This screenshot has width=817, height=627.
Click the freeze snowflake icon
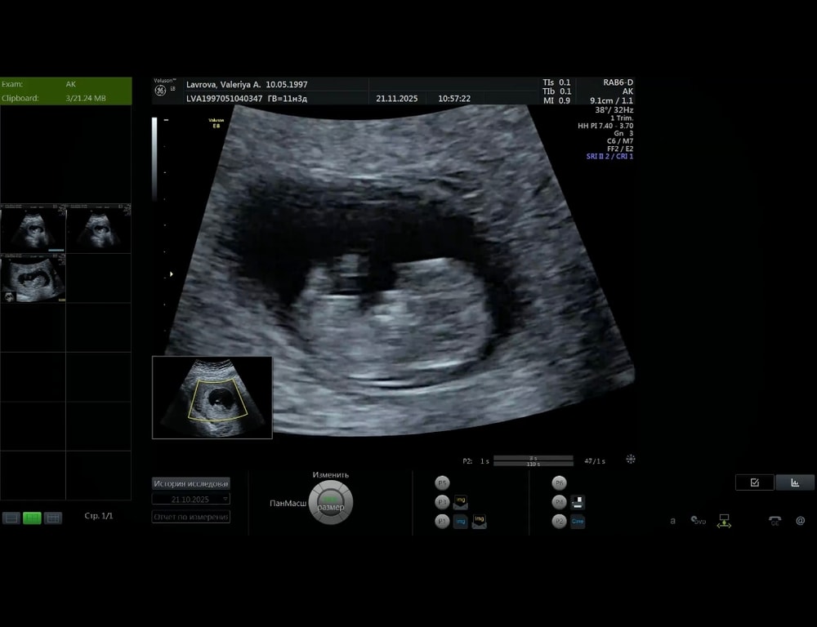(631, 460)
